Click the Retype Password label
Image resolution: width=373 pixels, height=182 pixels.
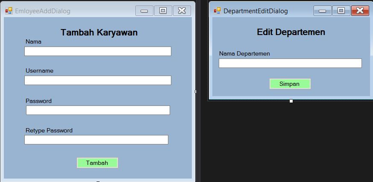pos(49,131)
